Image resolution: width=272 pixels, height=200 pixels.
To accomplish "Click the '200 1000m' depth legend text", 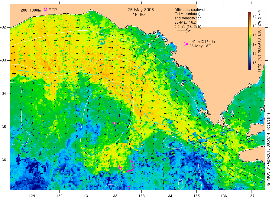I will point(31,10).
